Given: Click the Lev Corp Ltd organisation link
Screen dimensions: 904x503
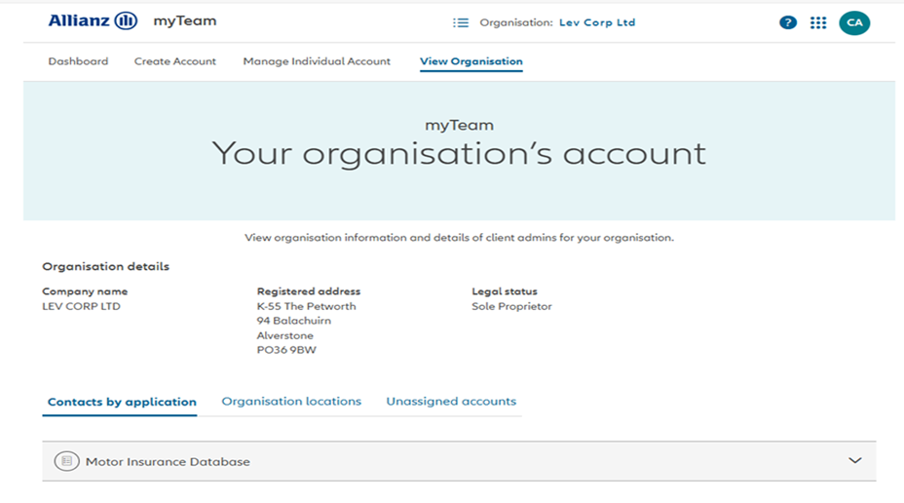Looking at the screenshot, I should pos(597,22).
